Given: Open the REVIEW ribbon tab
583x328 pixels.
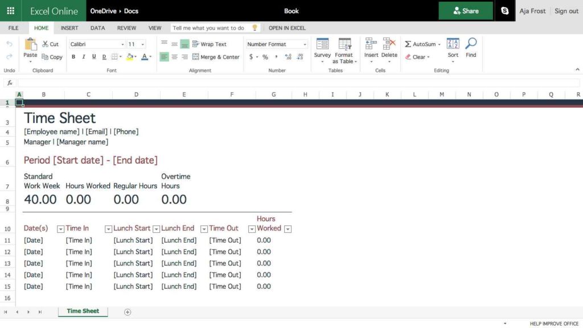Looking at the screenshot, I should 126,28.
